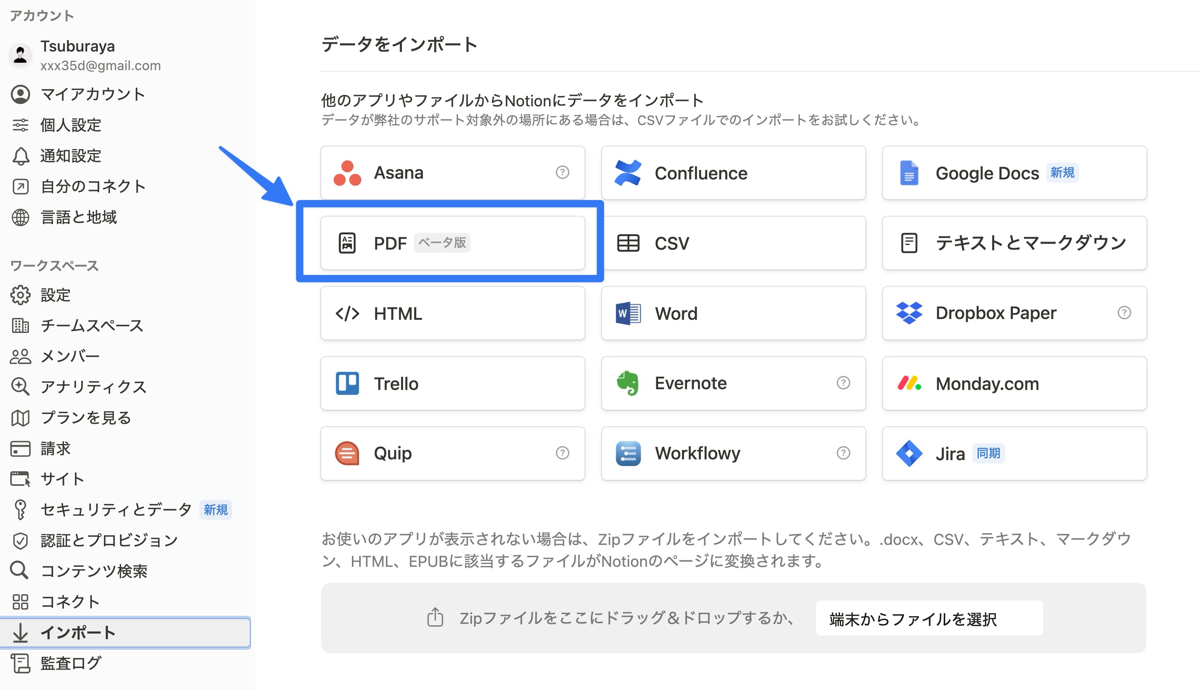This screenshot has width=1202, height=690.
Task: Click the データをインポート heading
Action: pos(399,45)
